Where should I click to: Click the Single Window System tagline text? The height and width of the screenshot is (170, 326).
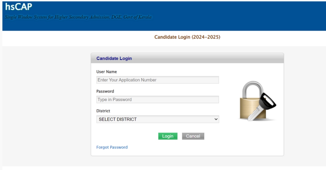click(x=78, y=17)
